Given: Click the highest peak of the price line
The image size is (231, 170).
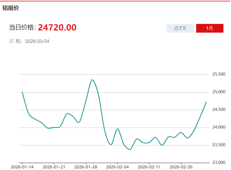Looking at the screenshot, I should [x=92, y=80].
